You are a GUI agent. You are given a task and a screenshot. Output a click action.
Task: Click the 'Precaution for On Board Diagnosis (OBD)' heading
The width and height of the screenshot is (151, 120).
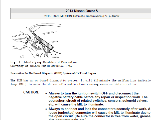click(x=53, y=73)
